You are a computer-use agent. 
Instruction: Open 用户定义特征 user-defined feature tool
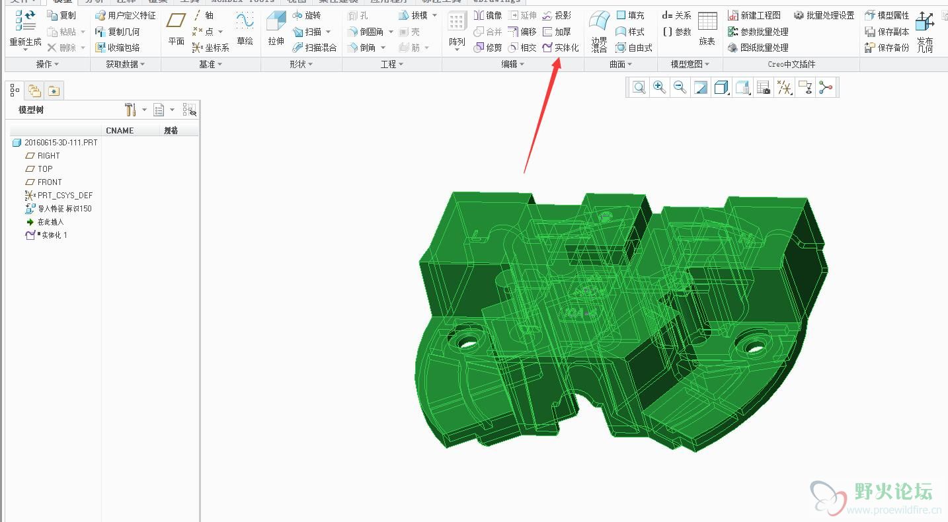126,15
